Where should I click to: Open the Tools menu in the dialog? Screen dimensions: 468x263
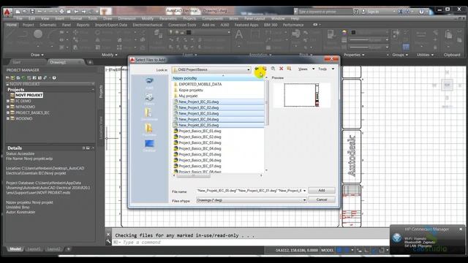(x=326, y=69)
